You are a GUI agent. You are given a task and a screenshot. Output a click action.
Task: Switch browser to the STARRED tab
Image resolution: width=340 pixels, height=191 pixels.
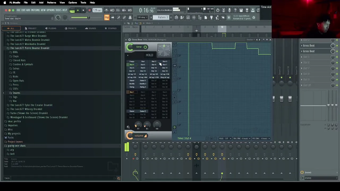(110, 28)
